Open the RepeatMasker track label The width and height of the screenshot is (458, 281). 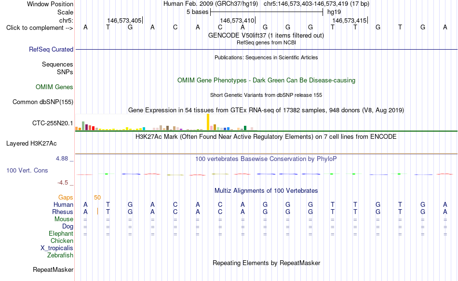[x=53, y=269]
